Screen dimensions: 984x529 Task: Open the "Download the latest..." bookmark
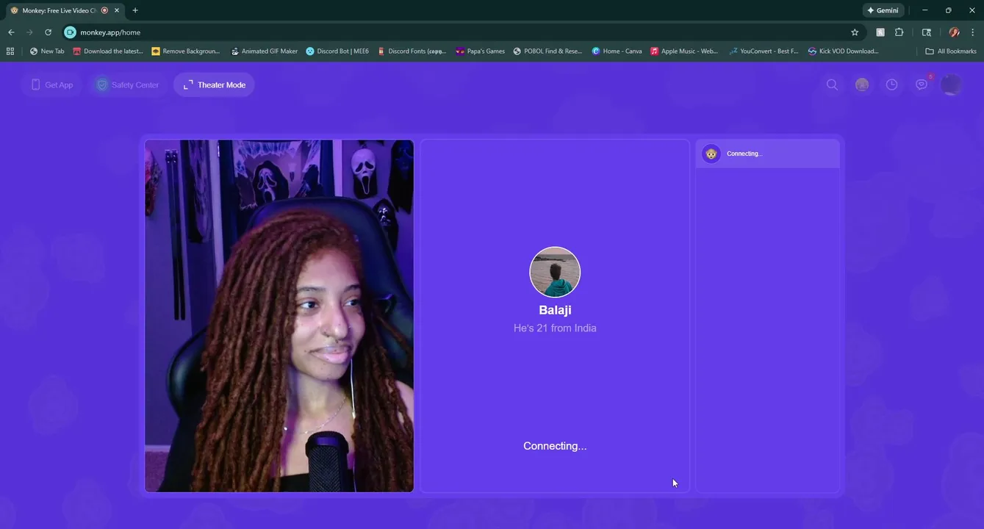[x=108, y=51]
